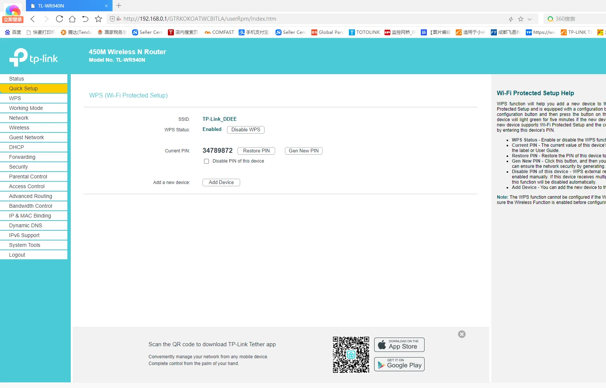Open the Forwarding menu
The image size is (606, 388).
[34, 157]
